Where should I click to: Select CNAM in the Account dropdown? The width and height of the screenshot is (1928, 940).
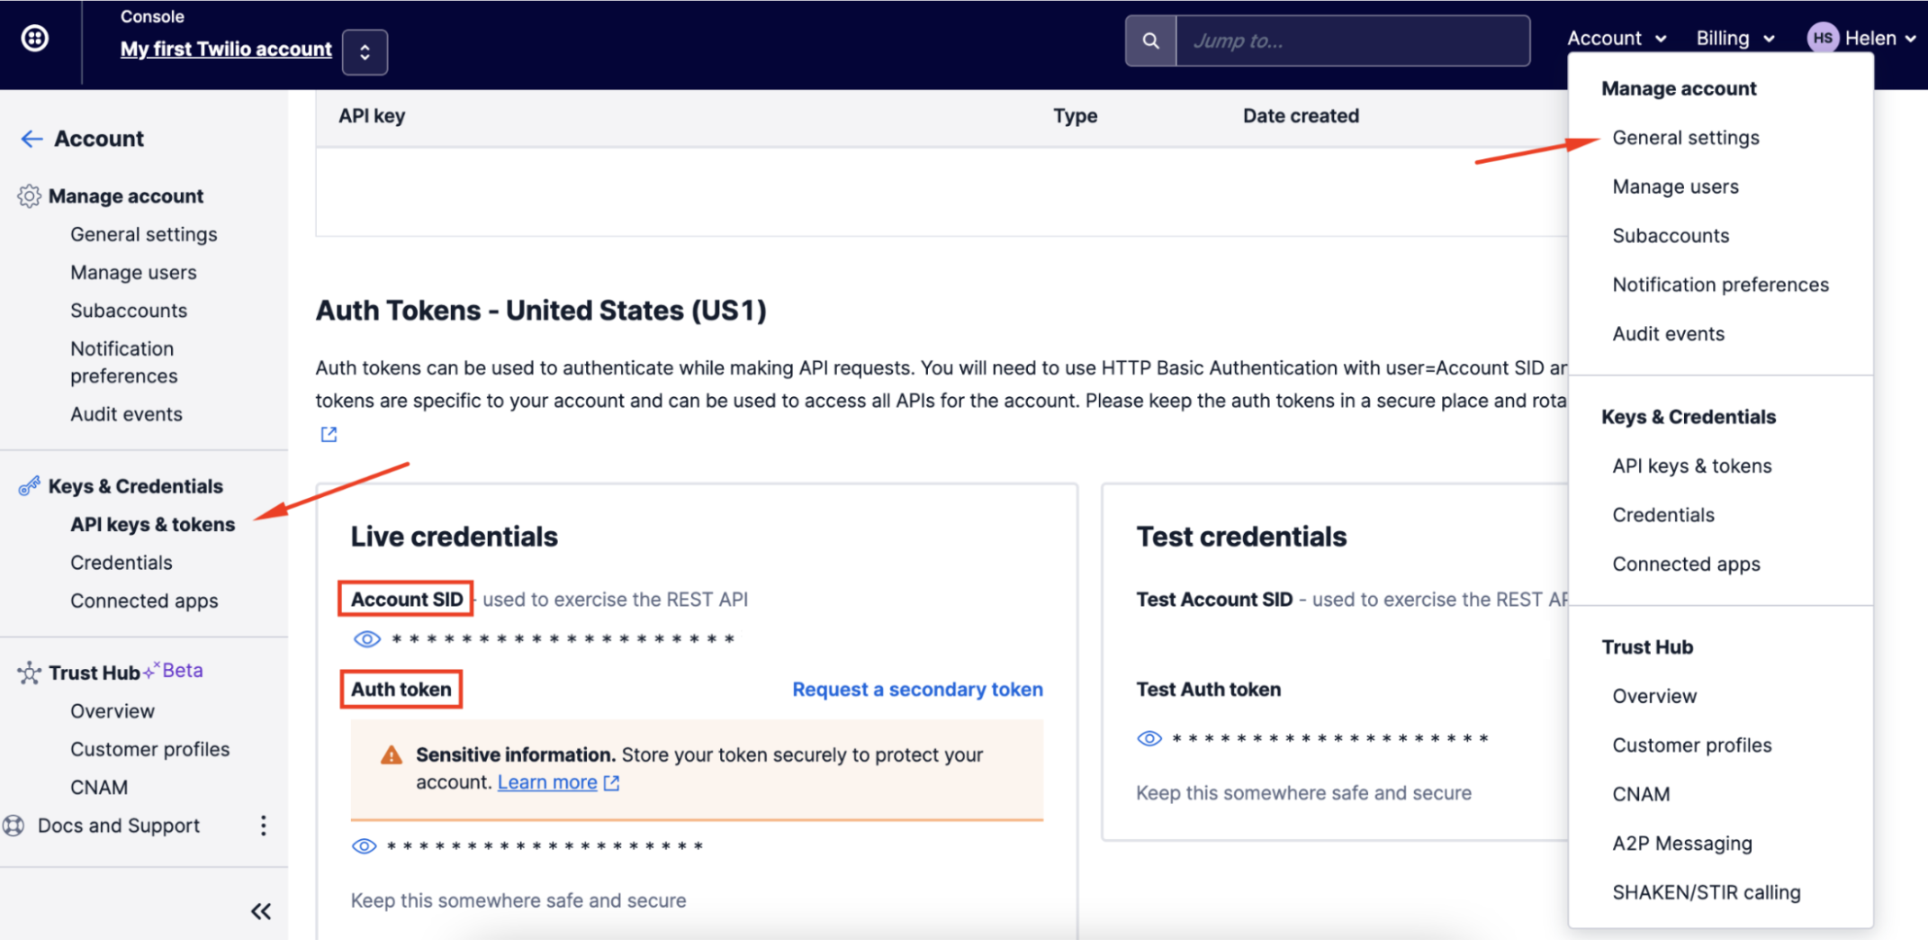(1641, 794)
